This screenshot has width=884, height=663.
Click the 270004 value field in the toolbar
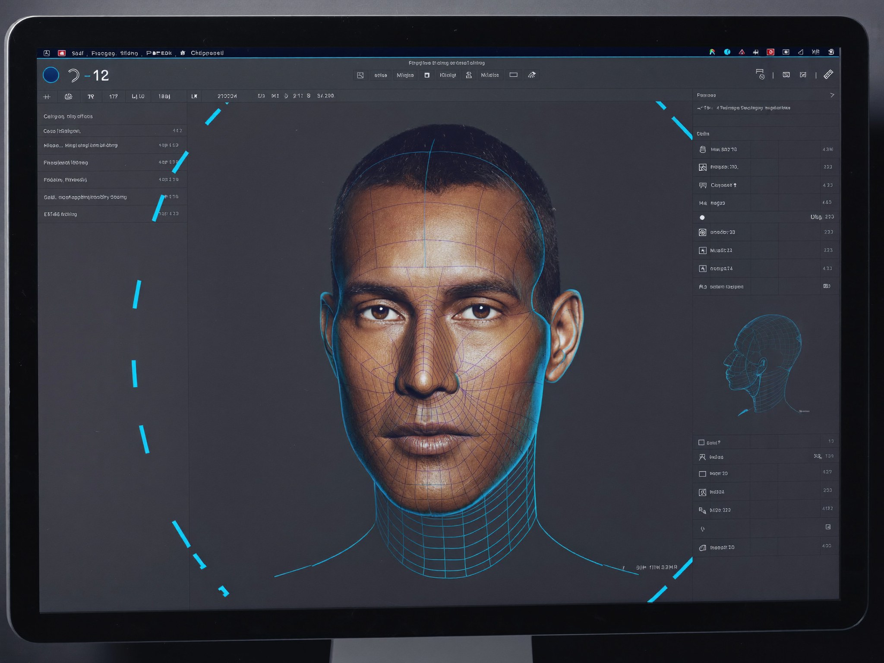coord(227,96)
